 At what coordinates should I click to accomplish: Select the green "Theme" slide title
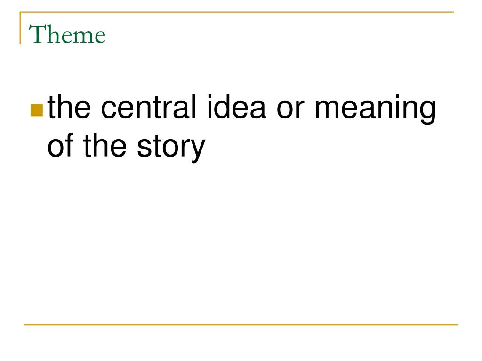[67, 34]
